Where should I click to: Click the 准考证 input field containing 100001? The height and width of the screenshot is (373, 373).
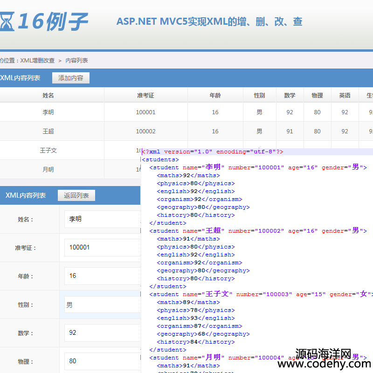point(103,248)
